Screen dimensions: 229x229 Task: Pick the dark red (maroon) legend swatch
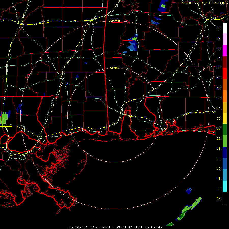click(x=225, y=62)
